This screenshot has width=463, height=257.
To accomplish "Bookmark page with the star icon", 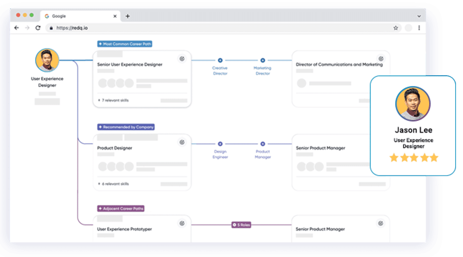I will (396, 28).
